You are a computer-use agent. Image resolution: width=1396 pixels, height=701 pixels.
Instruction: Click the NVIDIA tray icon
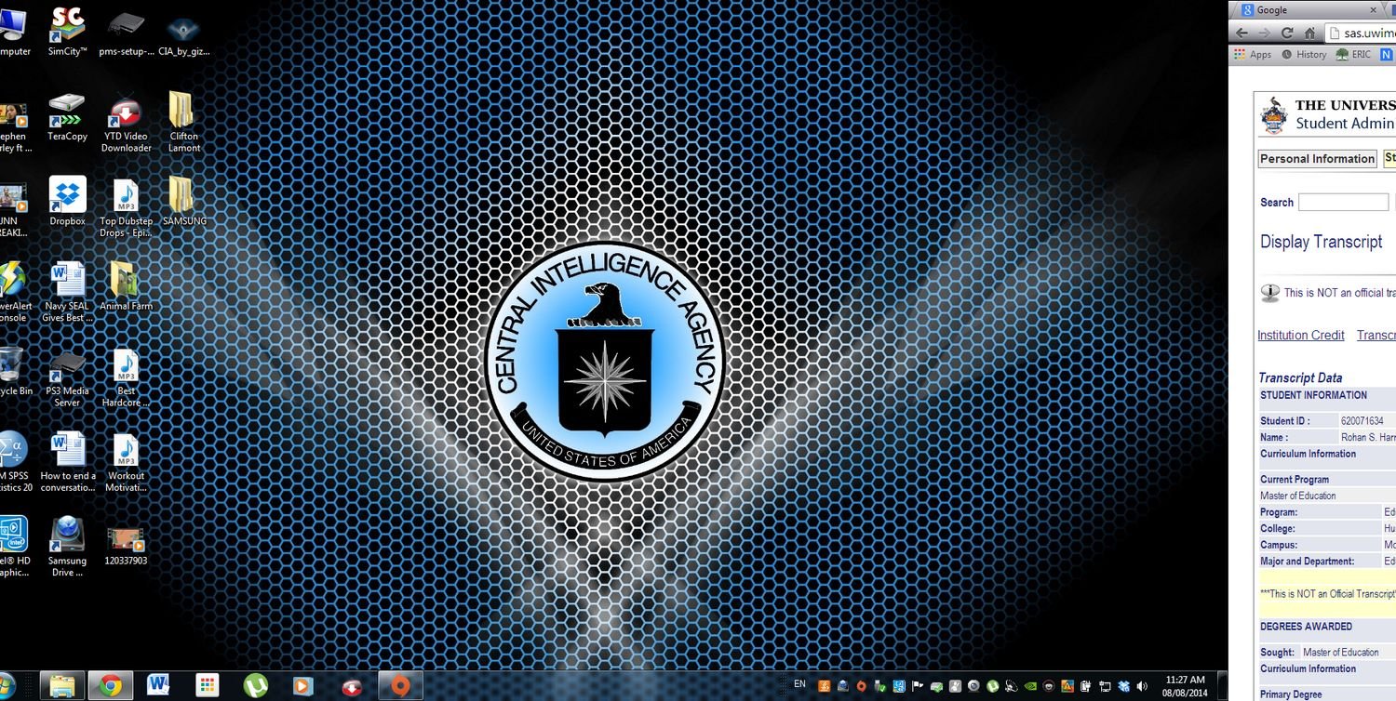pos(1030,686)
